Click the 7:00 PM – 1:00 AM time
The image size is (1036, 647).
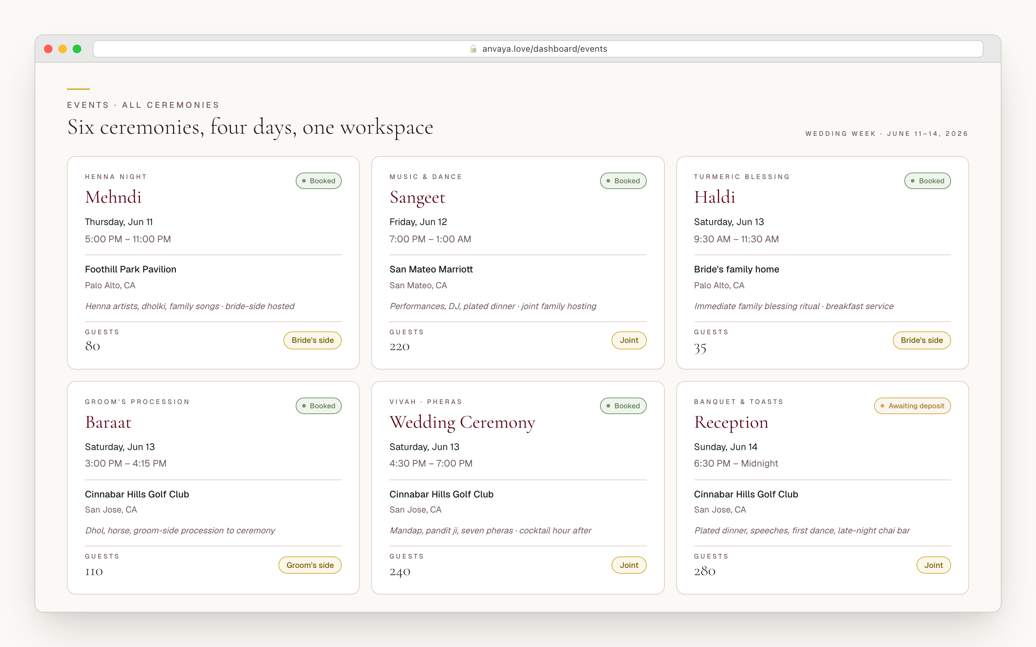pos(430,239)
